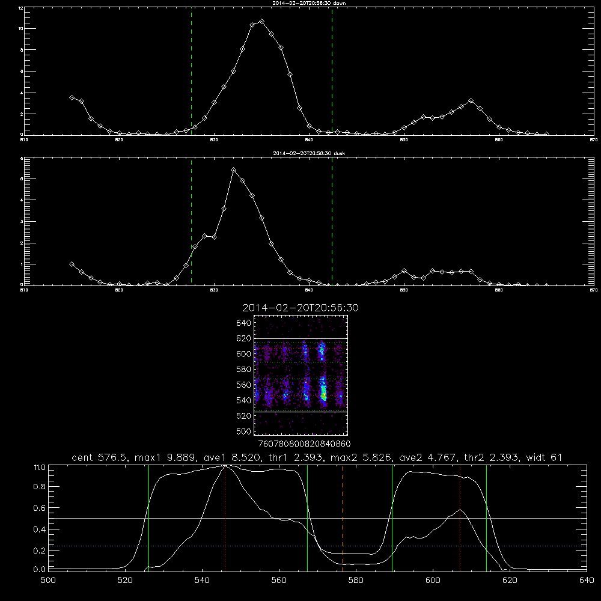Select the 'cent 576.5' value in stats line
Image resolution: width=601 pixels, height=601 pixels.
pyautogui.click(x=98, y=457)
